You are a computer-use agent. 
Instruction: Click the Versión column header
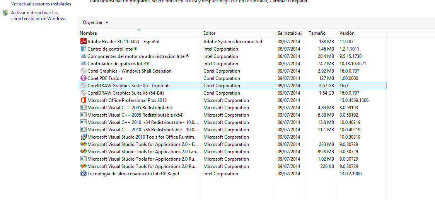pyautogui.click(x=347, y=33)
